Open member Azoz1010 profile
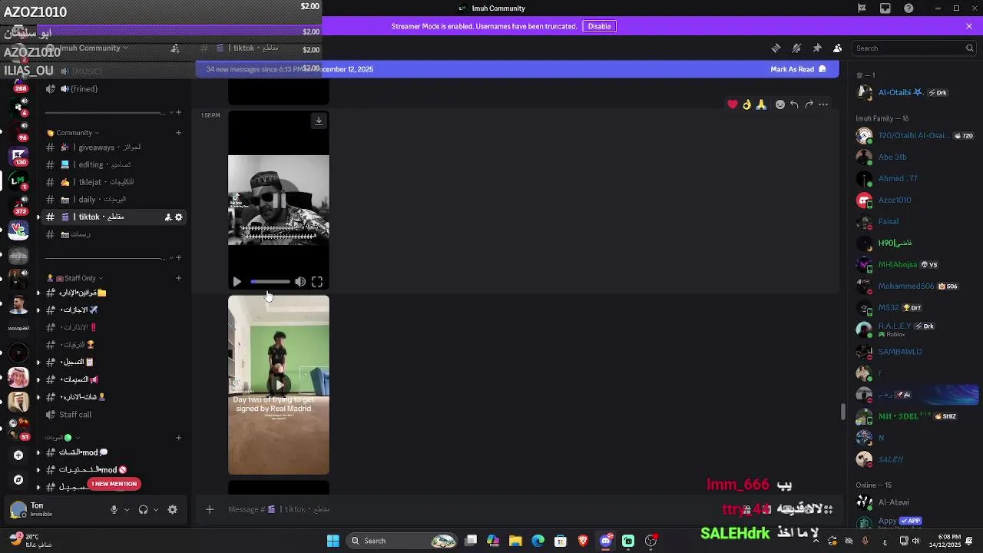The width and height of the screenshot is (983, 553). pyautogui.click(x=914, y=200)
